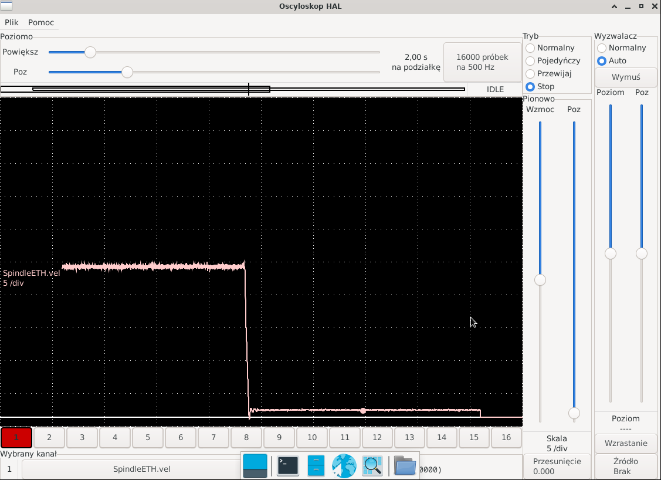The image size is (661, 480).
Task: Select Pojedyńczy run mode
Action: coord(553,61)
